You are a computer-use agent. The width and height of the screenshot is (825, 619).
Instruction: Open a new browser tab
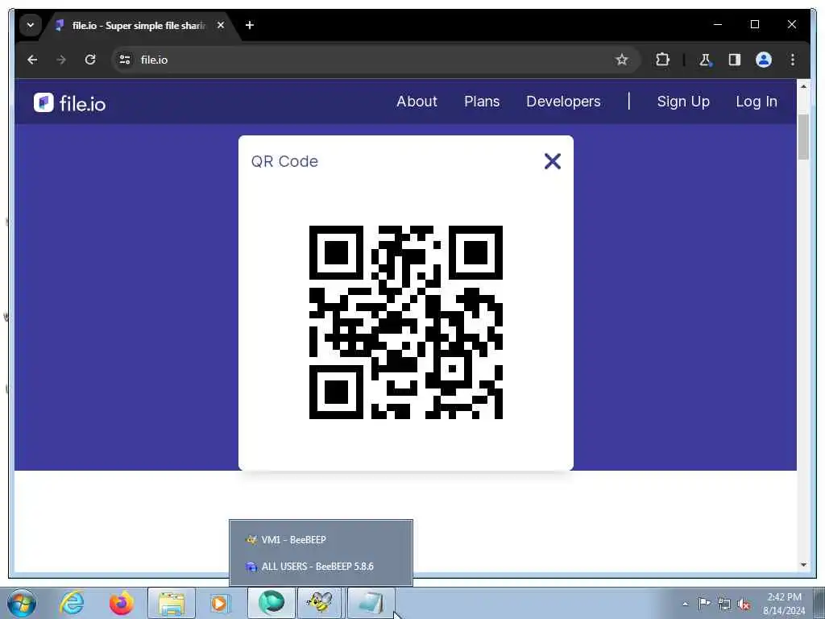250,25
